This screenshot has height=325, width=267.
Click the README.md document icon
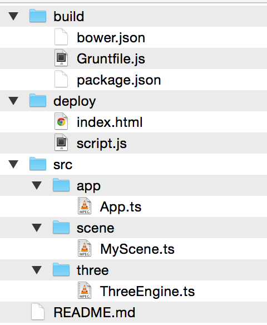click(x=38, y=312)
